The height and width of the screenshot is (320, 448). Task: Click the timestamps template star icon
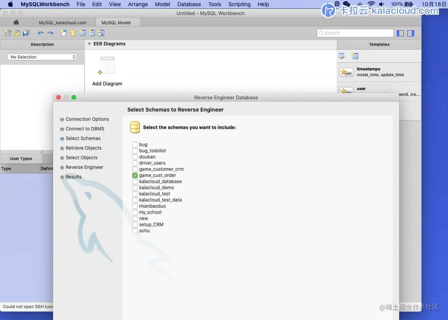coord(346,72)
